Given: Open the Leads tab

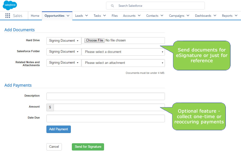Looking at the screenshot, I should click(x=79, y=16).
